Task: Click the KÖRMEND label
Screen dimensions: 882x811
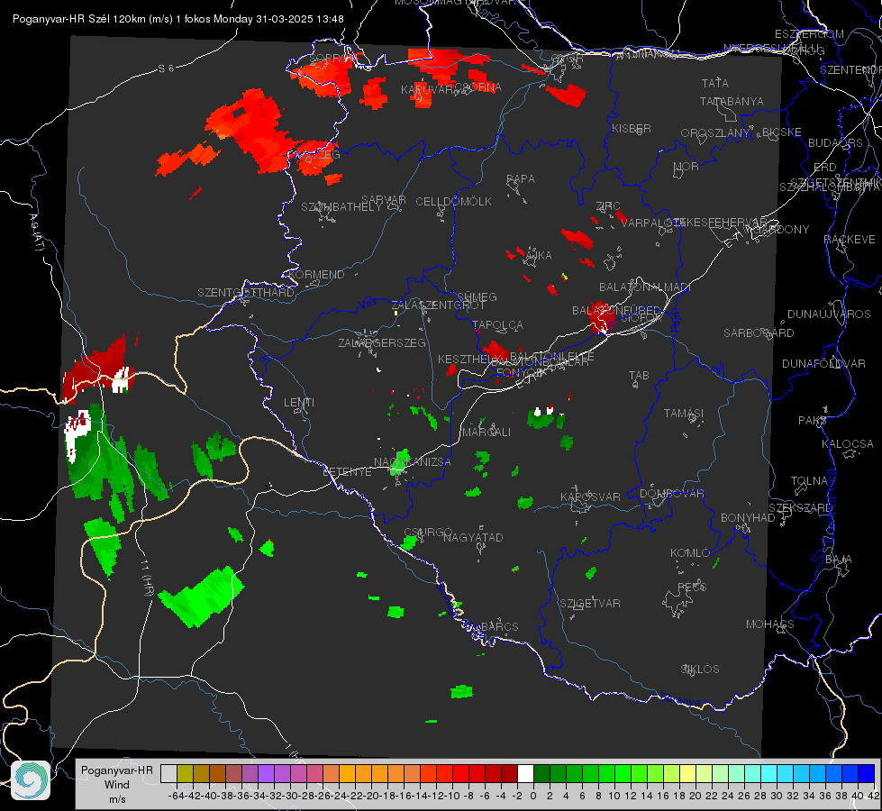Action: [x=316, y=275]
